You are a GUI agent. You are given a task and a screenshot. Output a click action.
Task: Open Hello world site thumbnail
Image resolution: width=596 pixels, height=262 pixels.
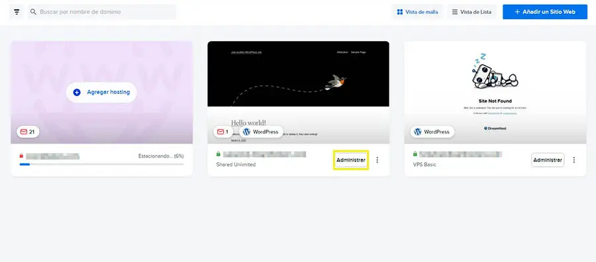(299, 92)
